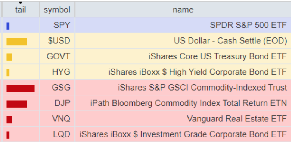Click iShares S&P GSCI Commodity-Indexed Trust
This screenshot has width=292, height=144.
tap(202, 88)
